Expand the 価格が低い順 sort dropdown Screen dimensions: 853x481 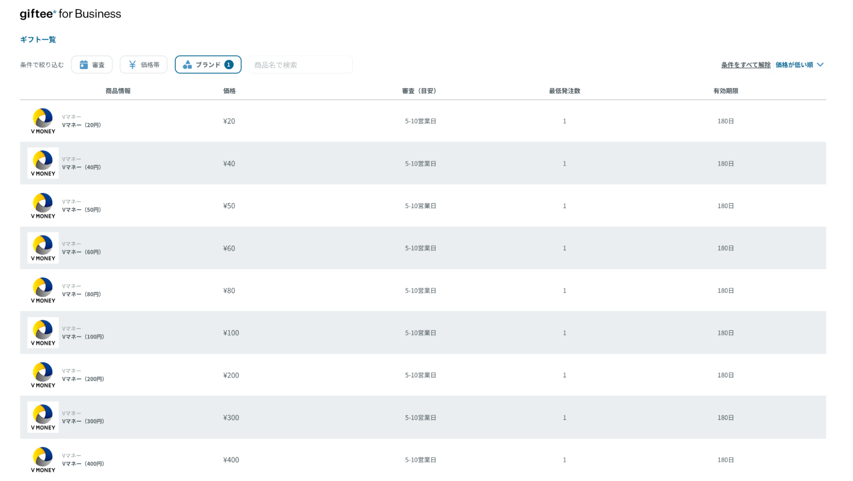[x=794, y=65]
